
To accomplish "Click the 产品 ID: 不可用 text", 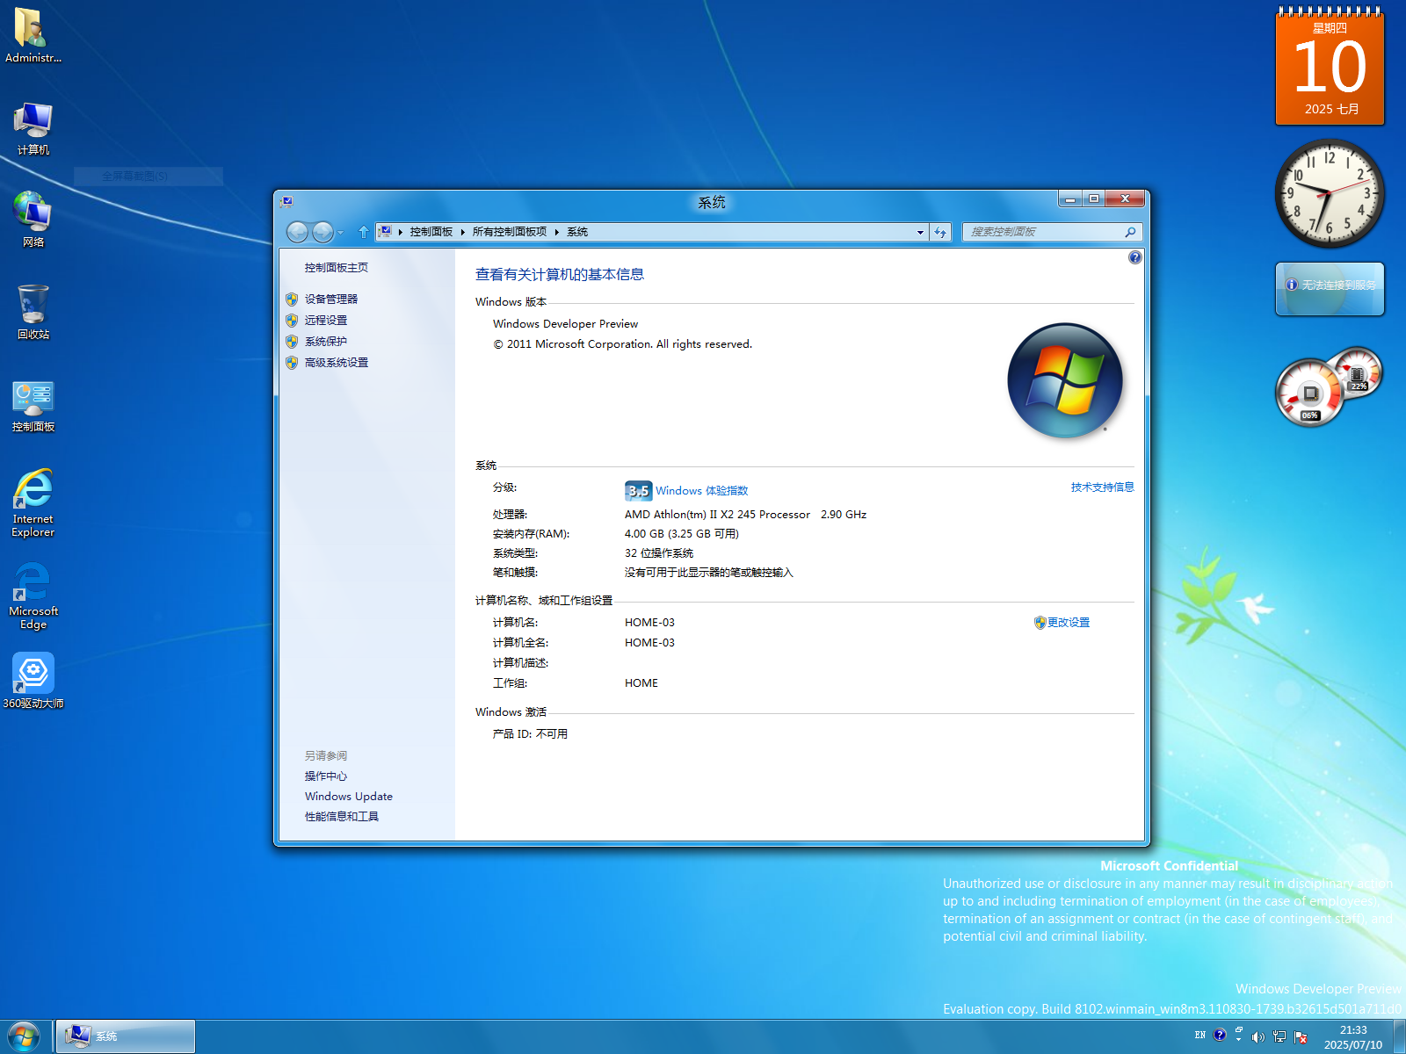I will click(530, 734).
